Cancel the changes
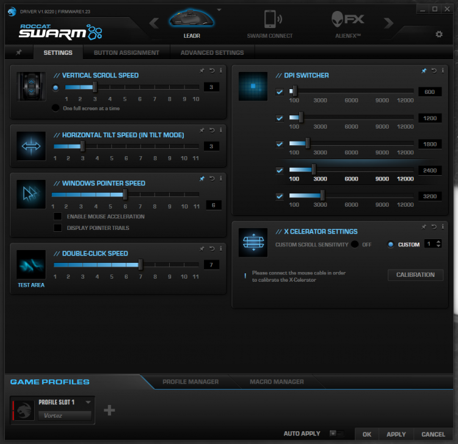458x444 pixels. click(x=433, y=434)
